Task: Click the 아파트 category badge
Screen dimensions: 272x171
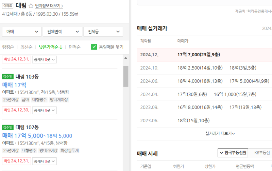Action: [7, 6]
